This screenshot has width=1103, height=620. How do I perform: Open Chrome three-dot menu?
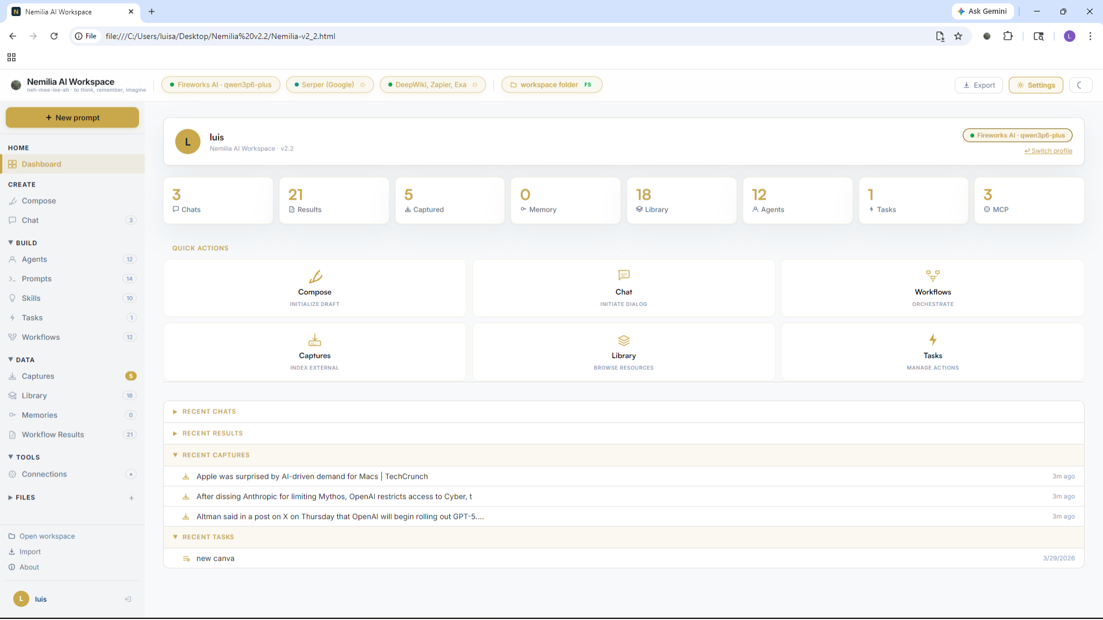1090,36
